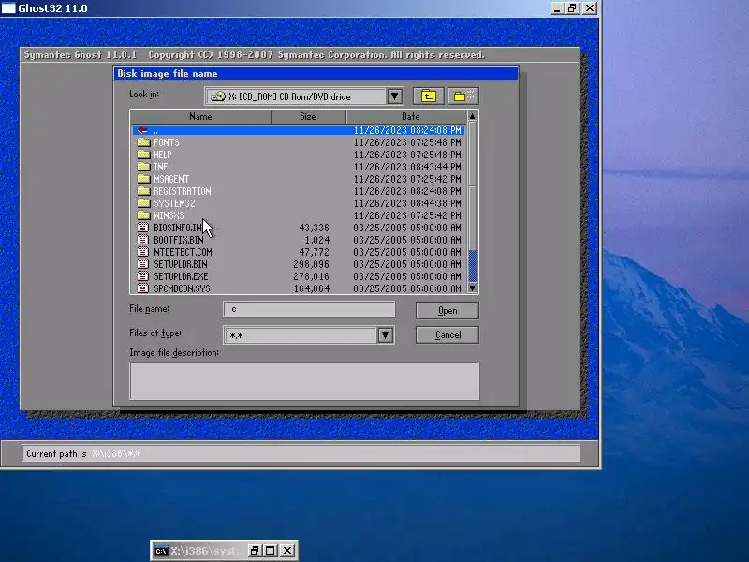
Task: Click the SPCMDCON.SYS file icon
Action: click(143, 288)
